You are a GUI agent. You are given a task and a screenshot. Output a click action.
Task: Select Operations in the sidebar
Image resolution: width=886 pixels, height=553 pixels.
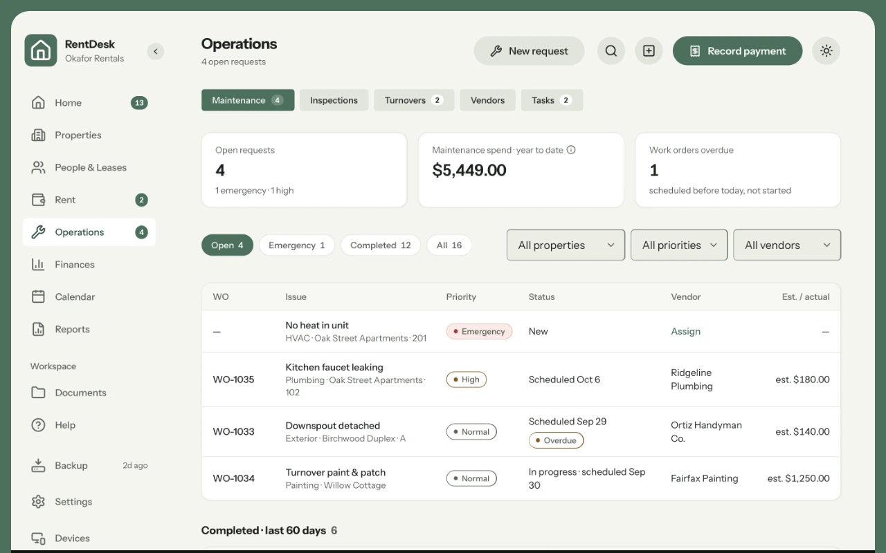[89, 232]
